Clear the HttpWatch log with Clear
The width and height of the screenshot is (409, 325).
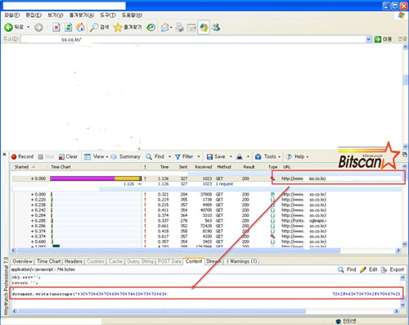tap(68, 156)
